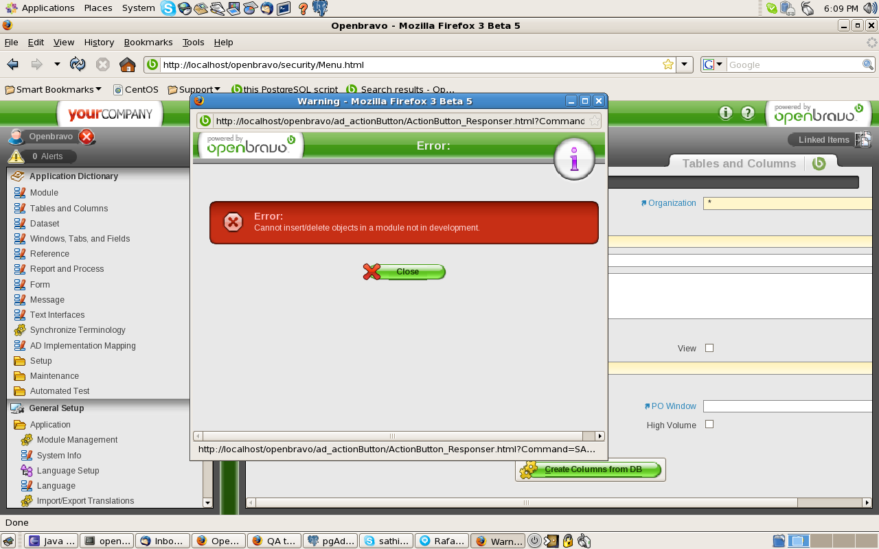This screenshot has width=879, height=549.
Task: Click the Synchronize Terminology gear icon
Action: pyautogui.click(x=20, y=330)
